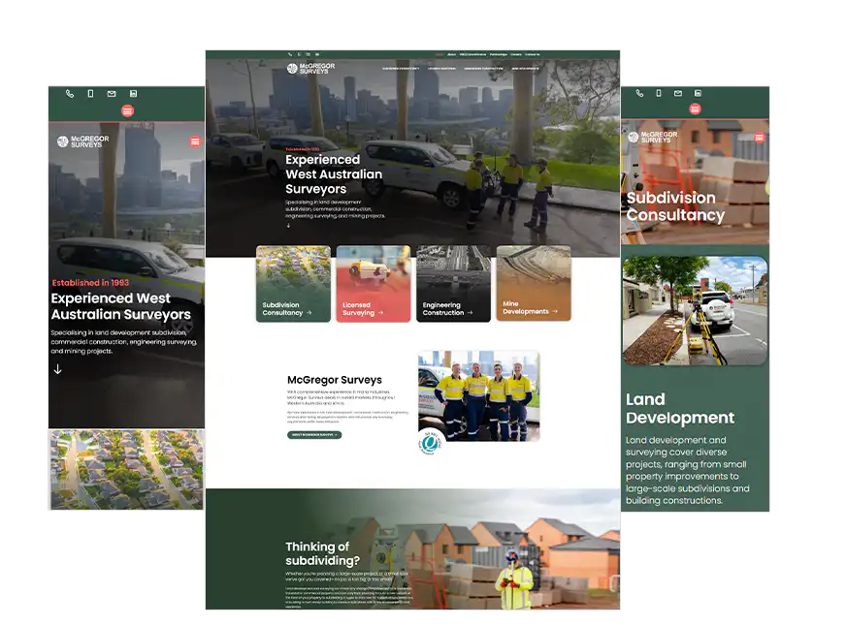Click the McGregor Surveys logo in the desktop view header

tap(310, 69)
